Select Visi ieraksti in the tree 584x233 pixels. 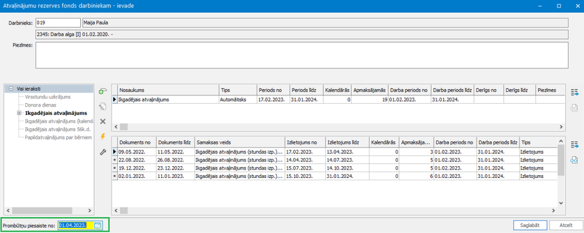coord(29,89)
